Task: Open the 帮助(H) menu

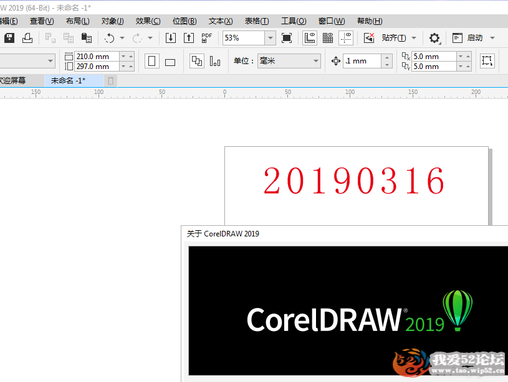Action: coord(370,21)
